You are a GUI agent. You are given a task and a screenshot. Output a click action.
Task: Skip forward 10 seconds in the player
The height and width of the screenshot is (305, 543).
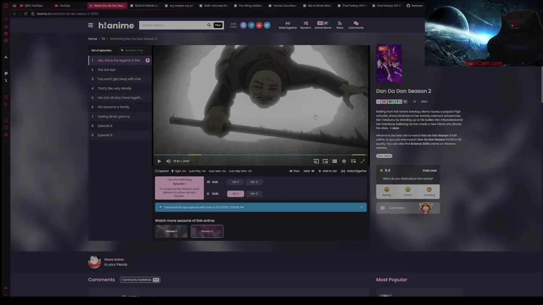(x=325, y=161)
